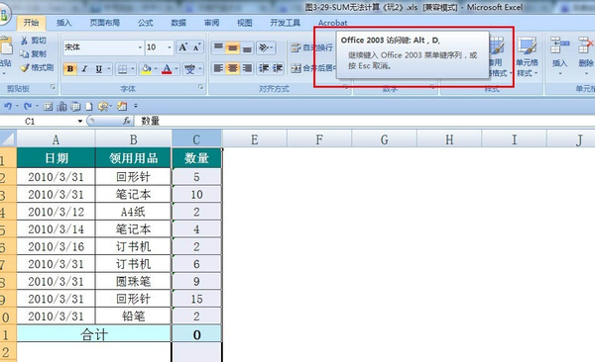The height and width of the screenshot is (362, 595).
Task: Open the 插入 (Insert) ribbon tab
Action: pos(63,23)
